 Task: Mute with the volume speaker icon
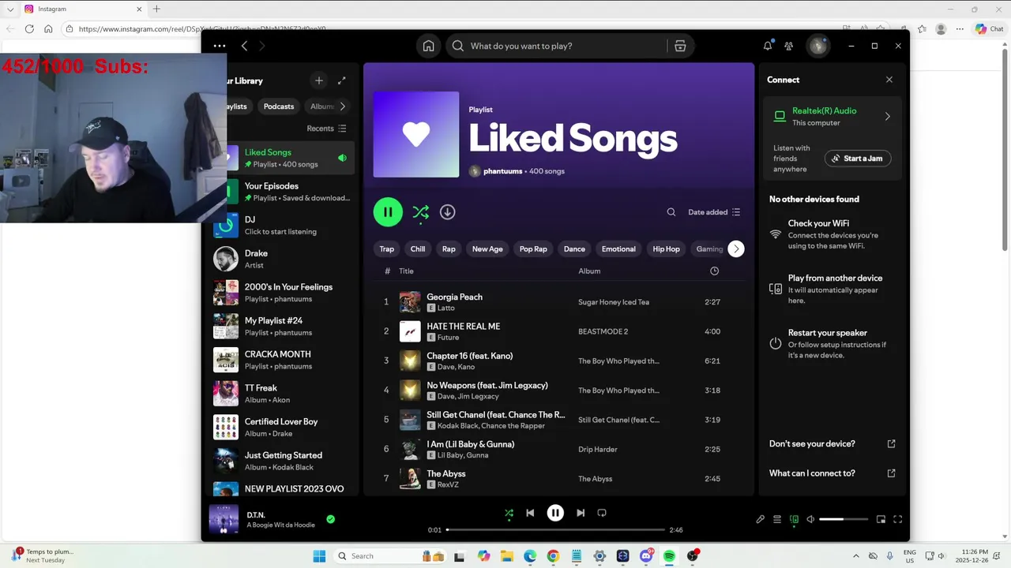[810, 519]
